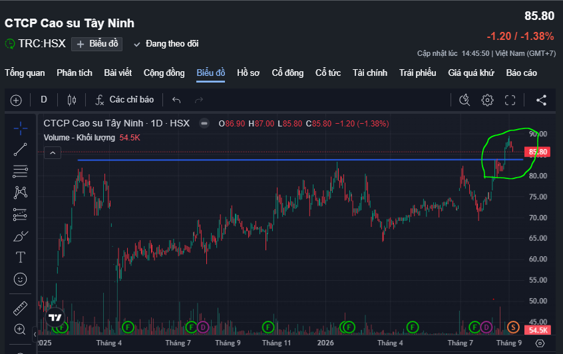Hide the main series via legend toggle

pyautogui.click(x=204, y=124)
